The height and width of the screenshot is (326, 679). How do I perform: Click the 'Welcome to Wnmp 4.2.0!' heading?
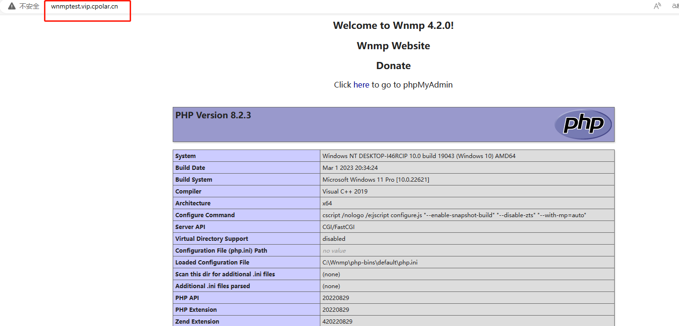click(x=393, y=26)
